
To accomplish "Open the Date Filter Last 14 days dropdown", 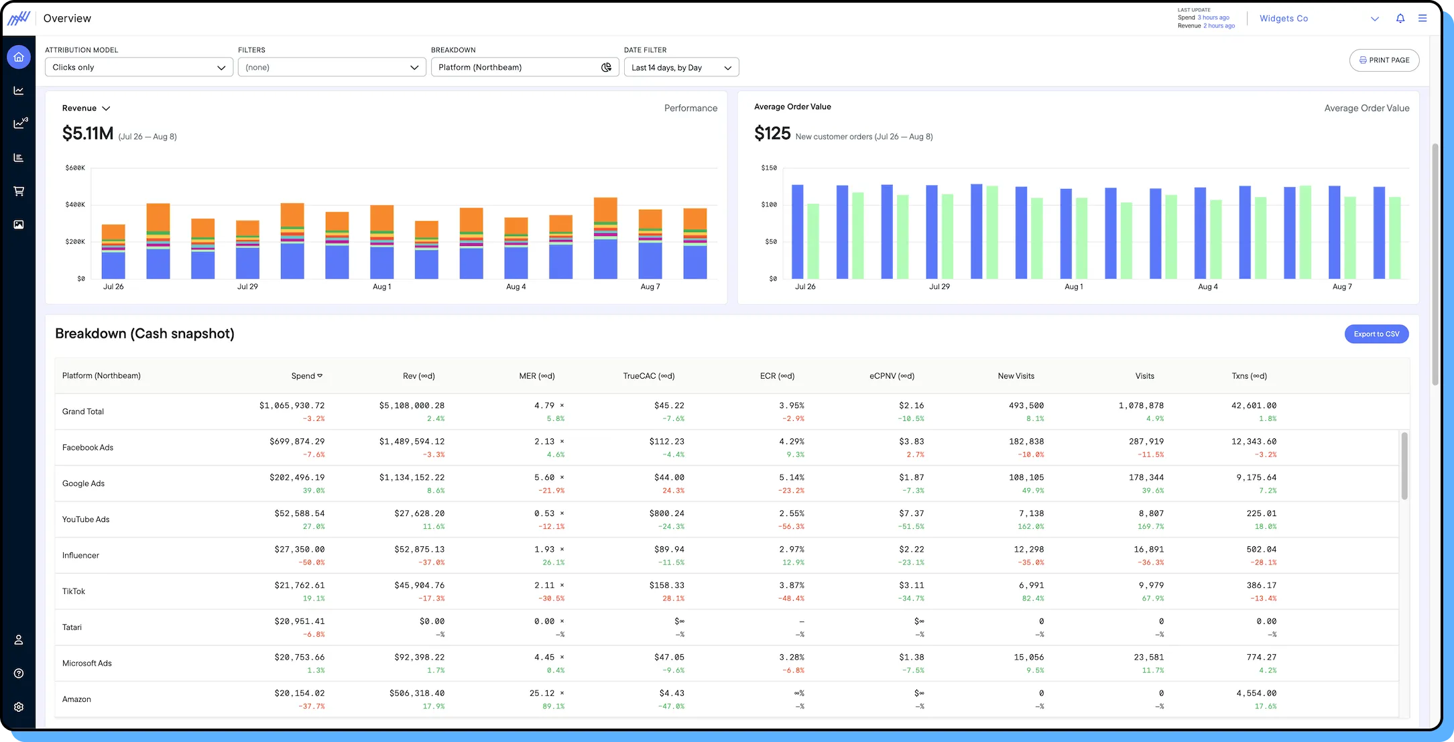I will (680, 67).
